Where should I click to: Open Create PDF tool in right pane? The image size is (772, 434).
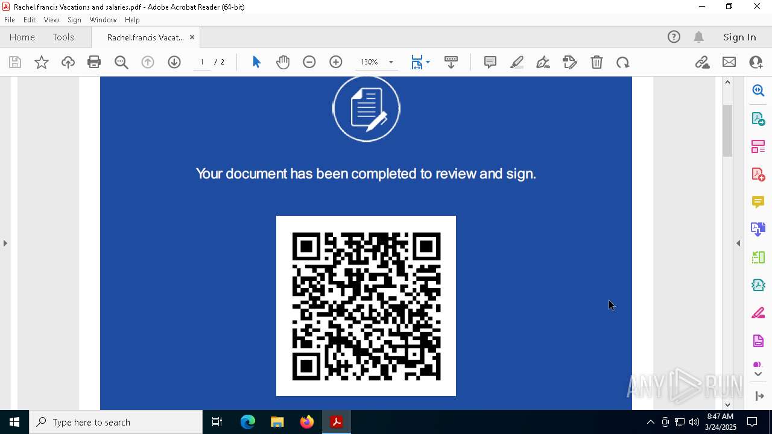(x=758, y=174)
